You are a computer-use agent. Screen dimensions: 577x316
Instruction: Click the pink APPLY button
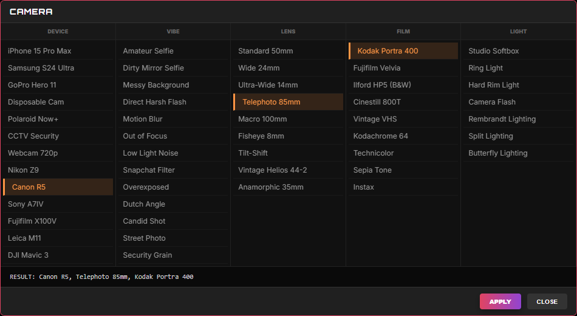click(x=500, y=301)
